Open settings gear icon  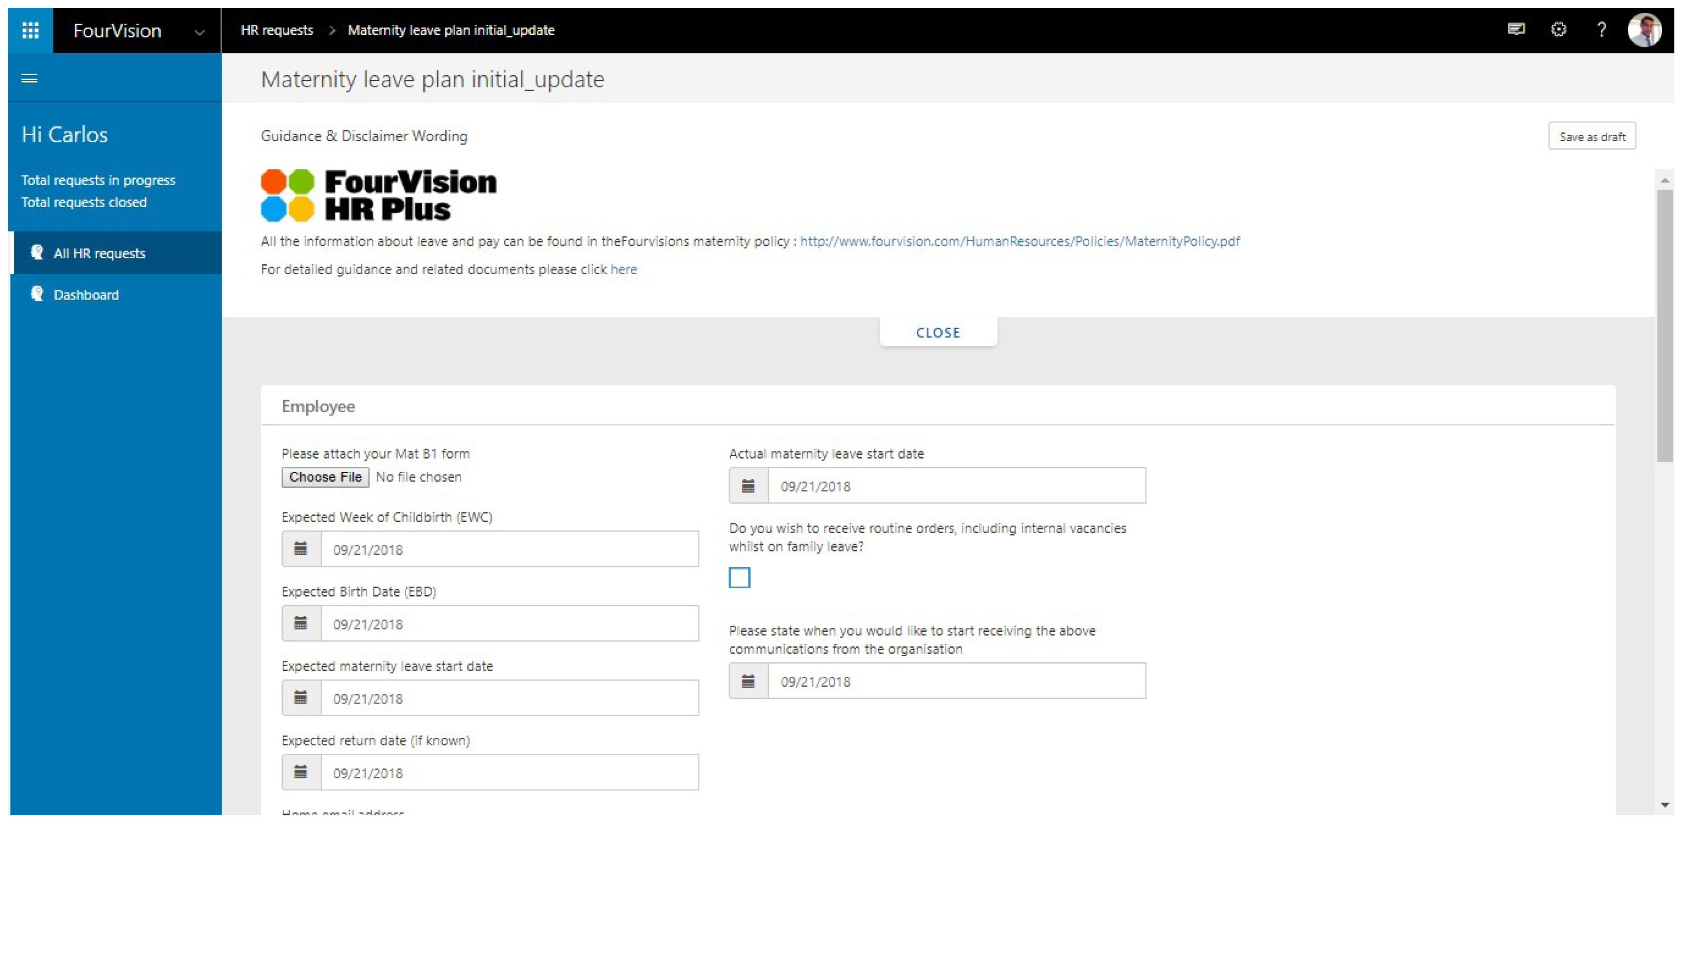[1558, 30]
